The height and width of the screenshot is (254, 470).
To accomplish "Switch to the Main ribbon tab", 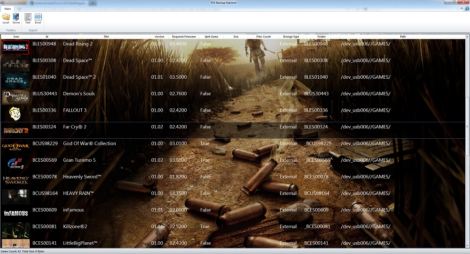I will pos(8,8).
